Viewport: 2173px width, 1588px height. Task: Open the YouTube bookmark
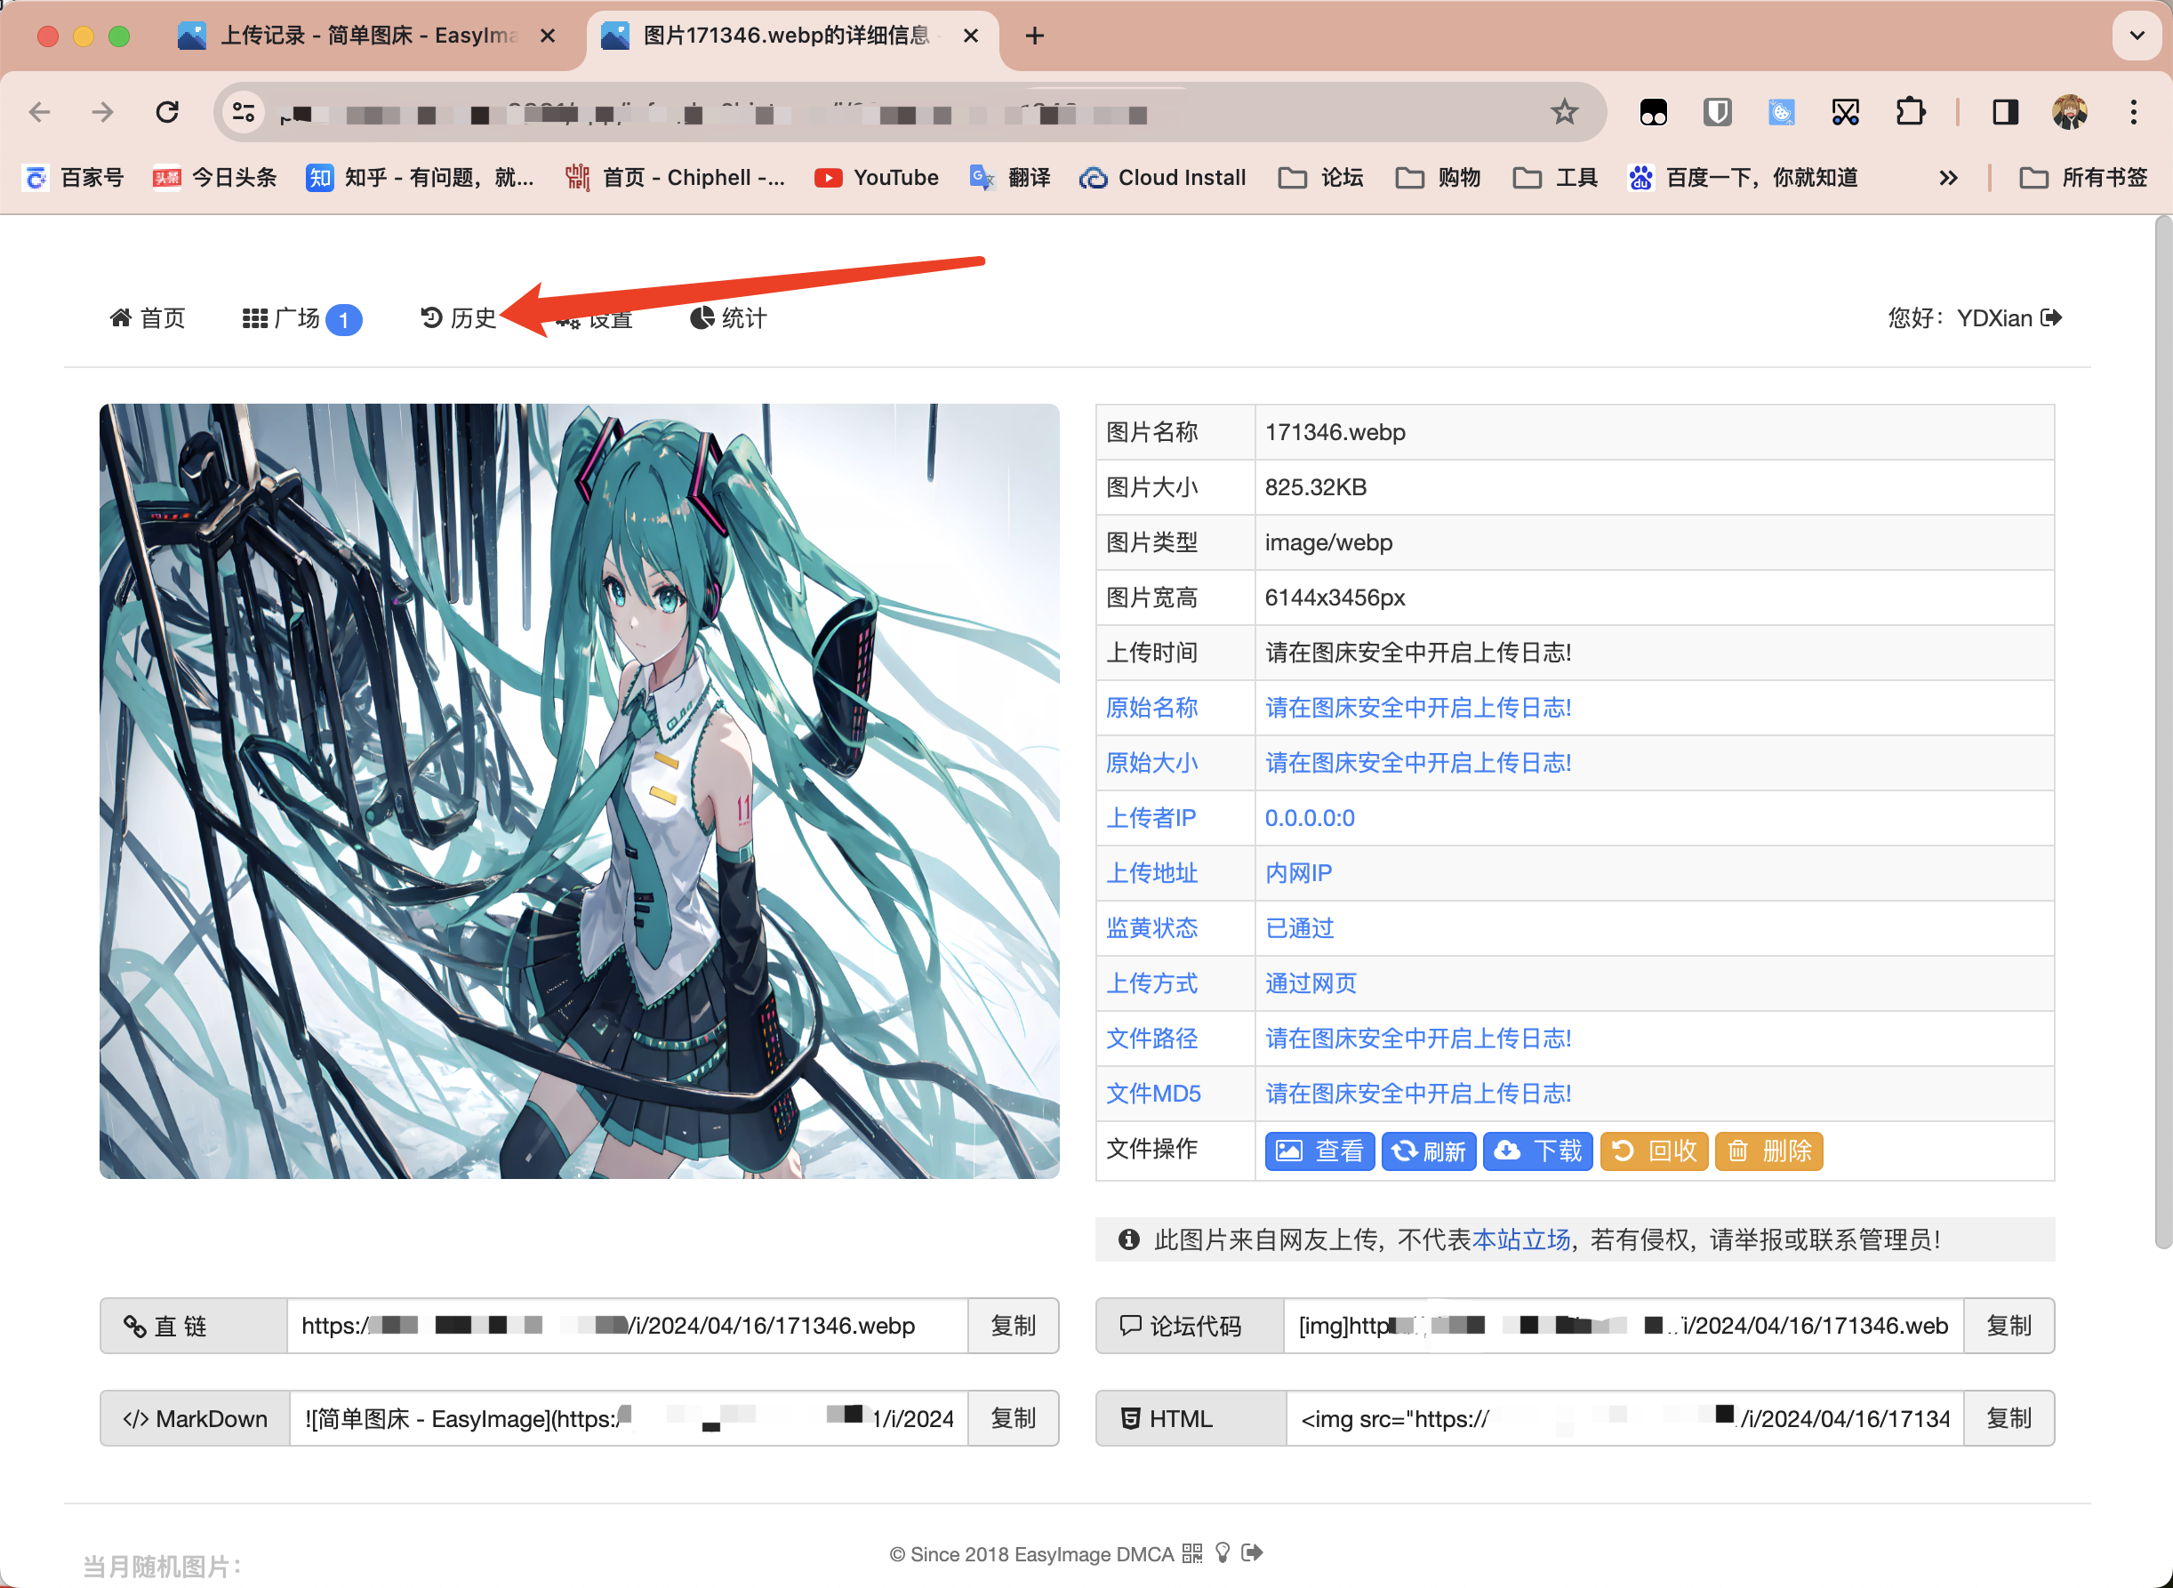[877, 178]
